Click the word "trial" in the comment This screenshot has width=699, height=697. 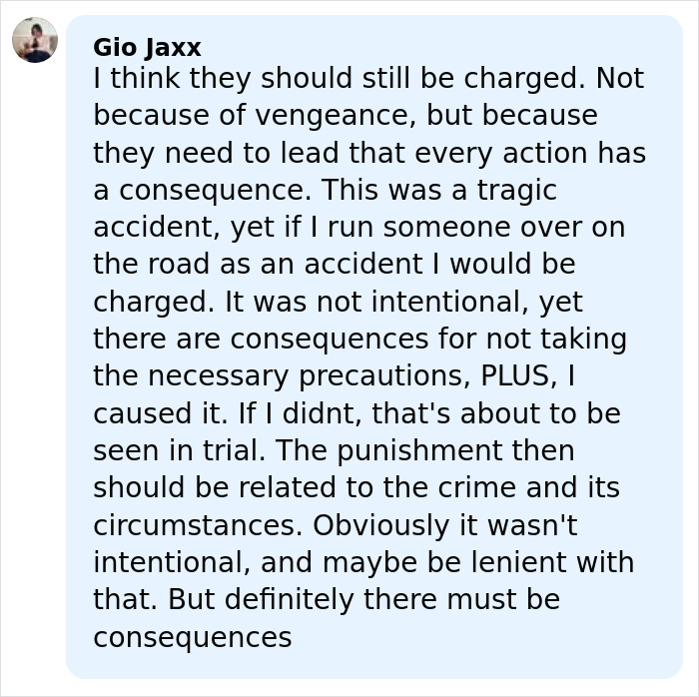point(236,450)
